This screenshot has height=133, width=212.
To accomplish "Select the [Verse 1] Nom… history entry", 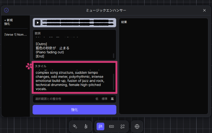I will [15, 35].
